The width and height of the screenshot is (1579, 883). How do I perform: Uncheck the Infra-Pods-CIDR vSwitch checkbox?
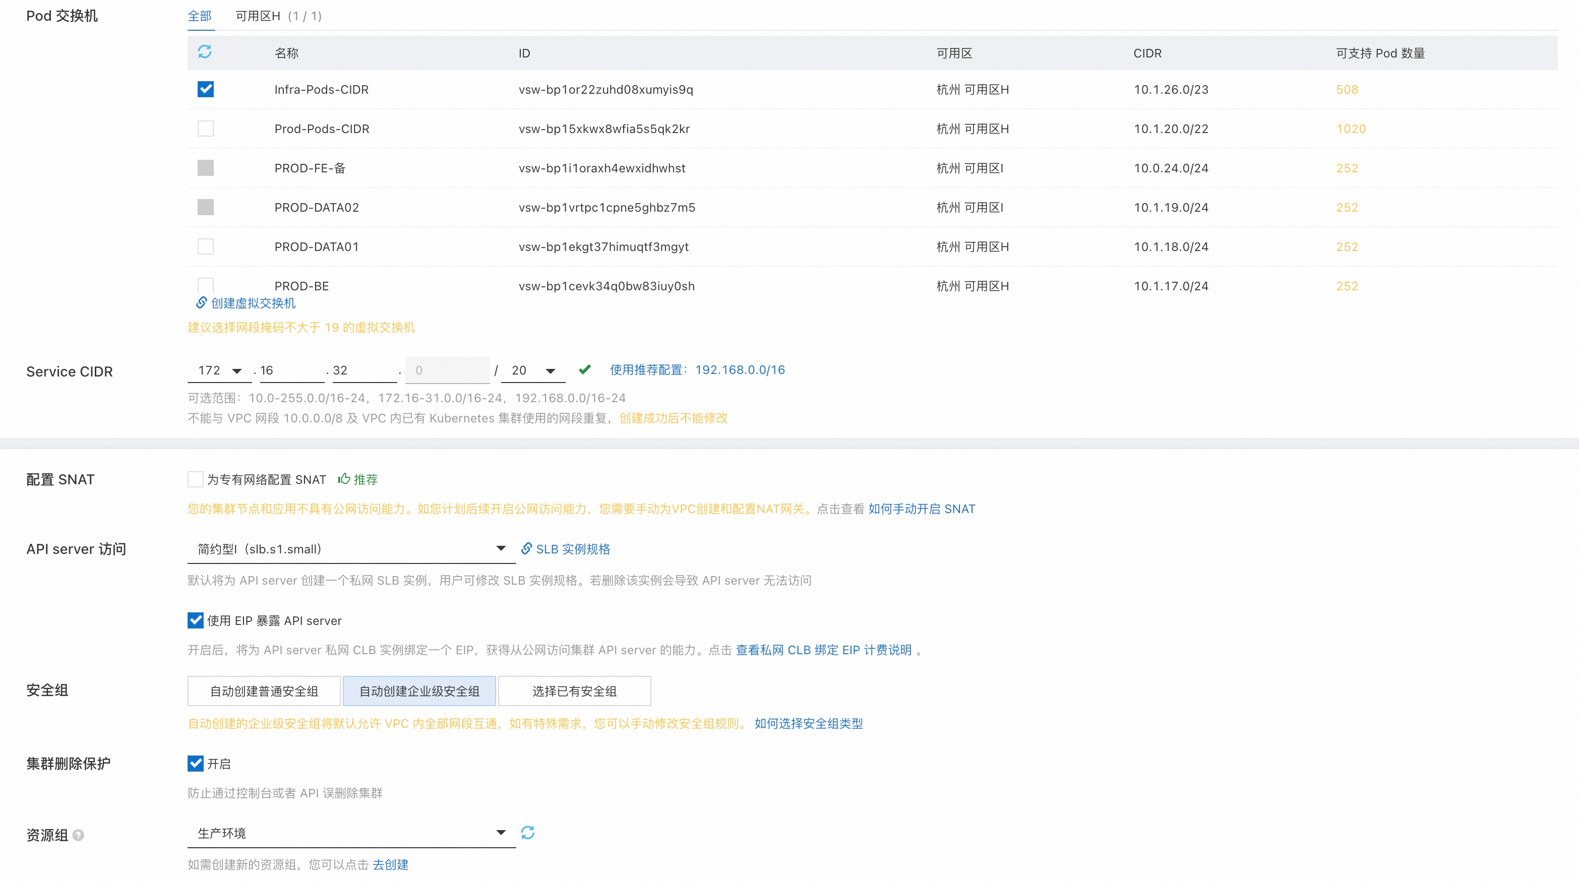(x=205, y=90)
